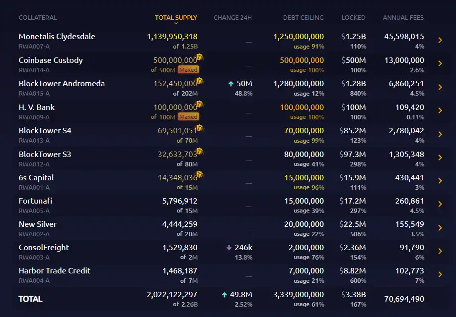This screenshot has width=456, height=317.
Task: Click the RWA014-A ticker label
Action: [x=34, y=70]
